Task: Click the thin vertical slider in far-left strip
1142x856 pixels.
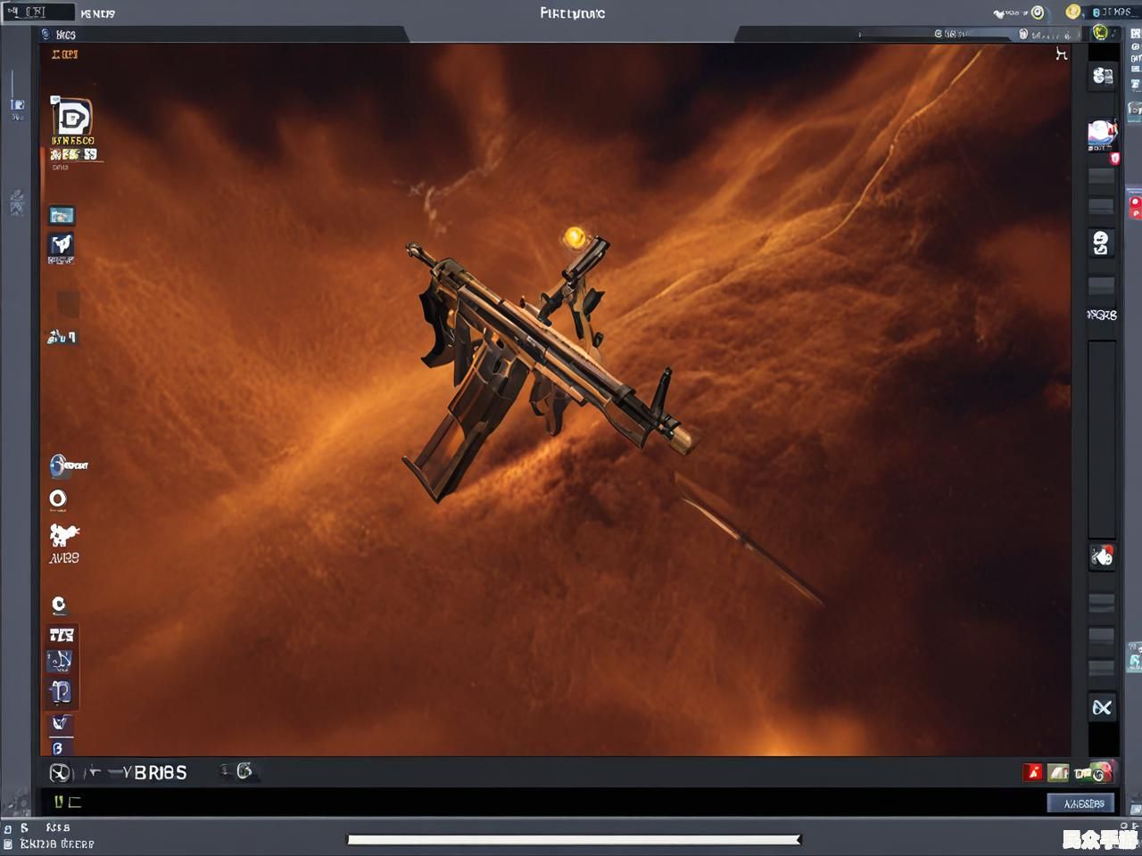Action: pyautogui.click(x=12, y=86)
